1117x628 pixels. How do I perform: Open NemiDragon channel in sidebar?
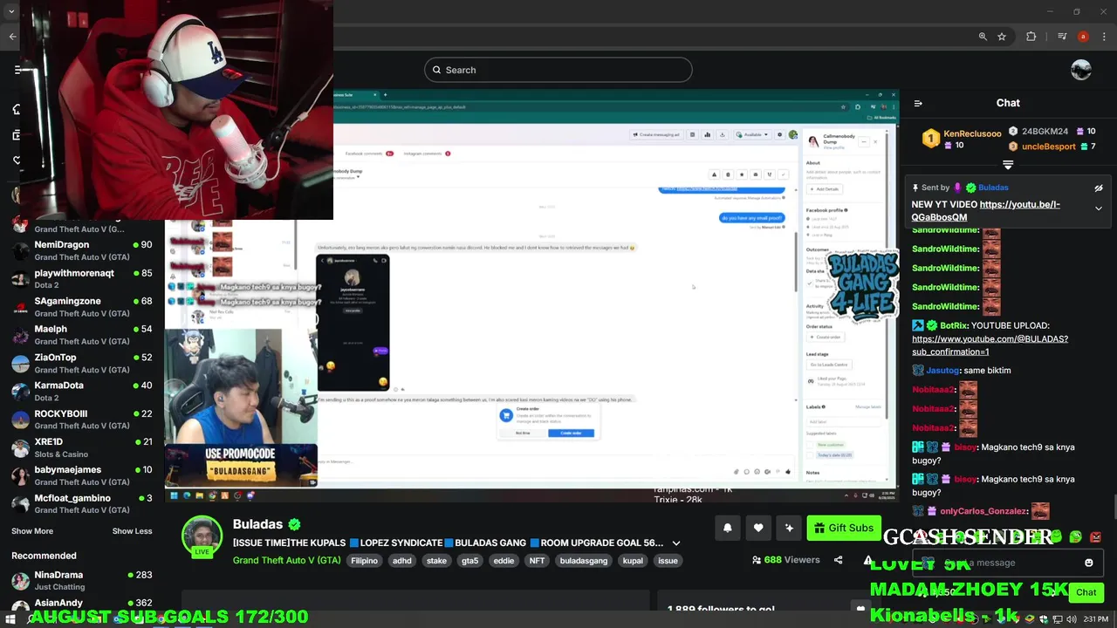pyautogui.click(x=82, y=251)
